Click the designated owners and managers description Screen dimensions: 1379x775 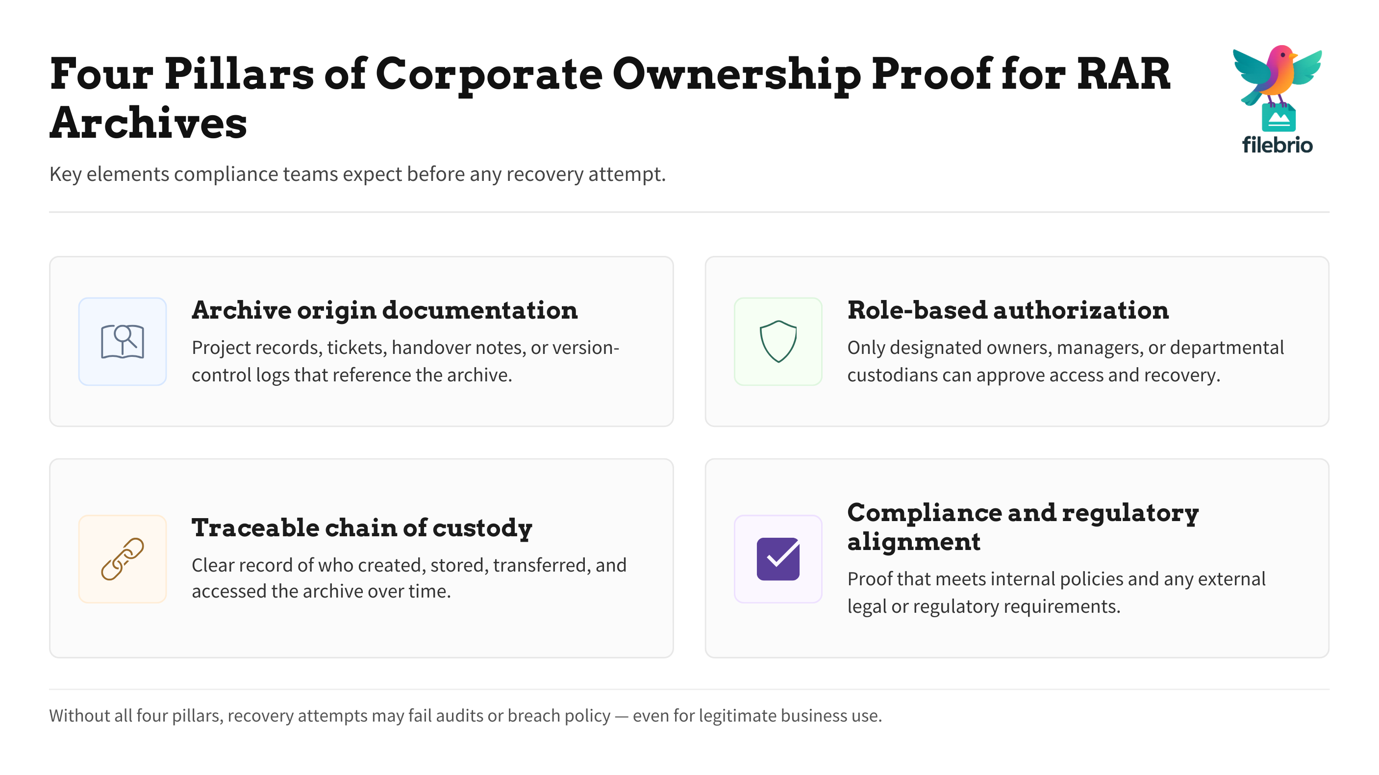pyautogui.click(x=1065, y=361)
